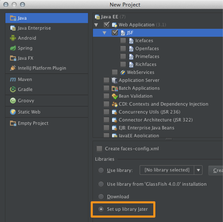Choose the Spring leaf icon

pyautogui.click(x=13, y=48)
